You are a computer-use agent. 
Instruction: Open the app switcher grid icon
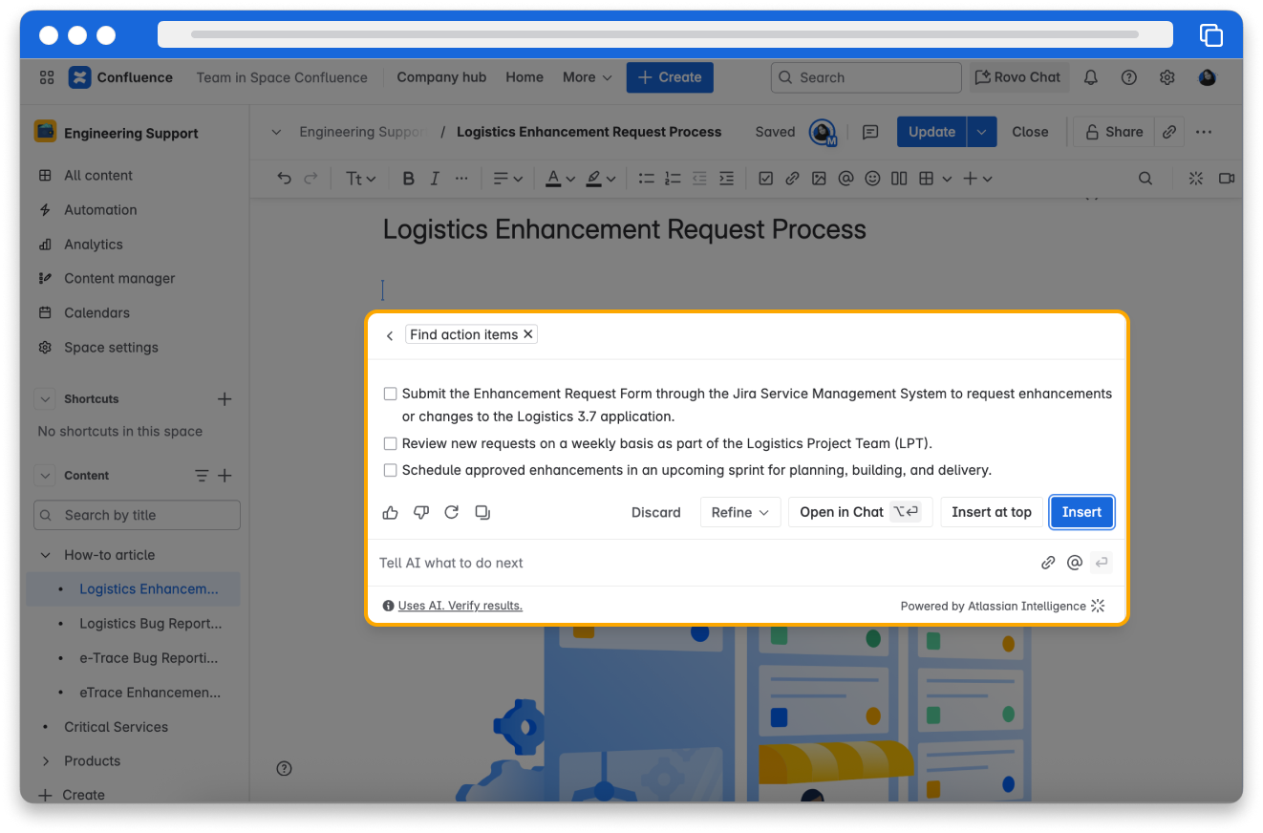click(x=47, y=77)
